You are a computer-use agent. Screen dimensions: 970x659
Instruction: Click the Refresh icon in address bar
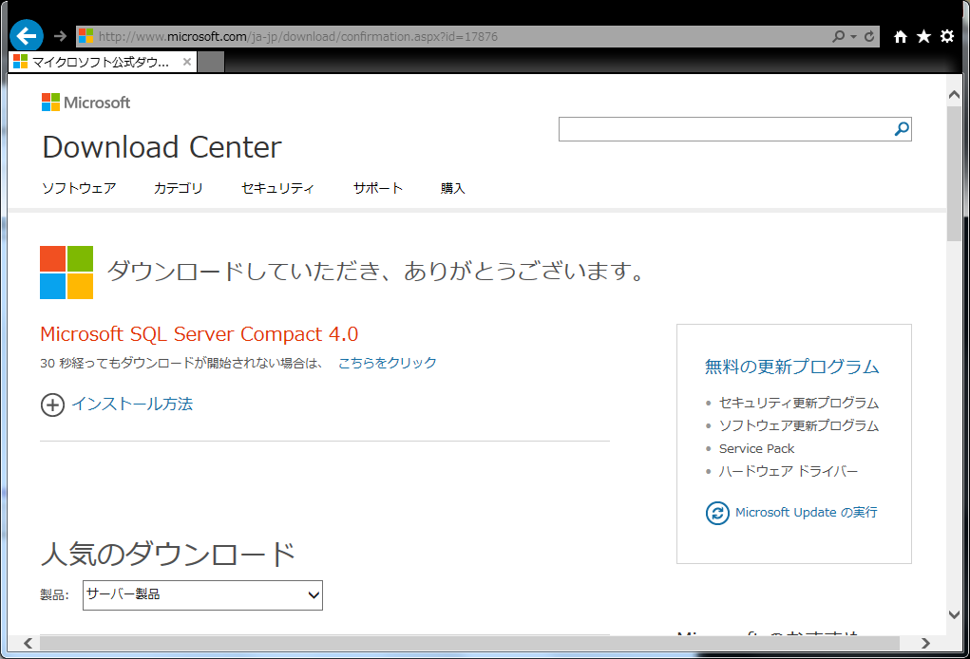pos(868,36)
